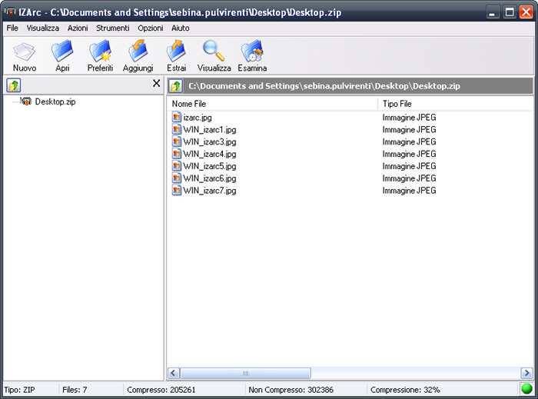
Task: Open the Preferiti favorites folder icon
Action: click(x=100, y=51)
